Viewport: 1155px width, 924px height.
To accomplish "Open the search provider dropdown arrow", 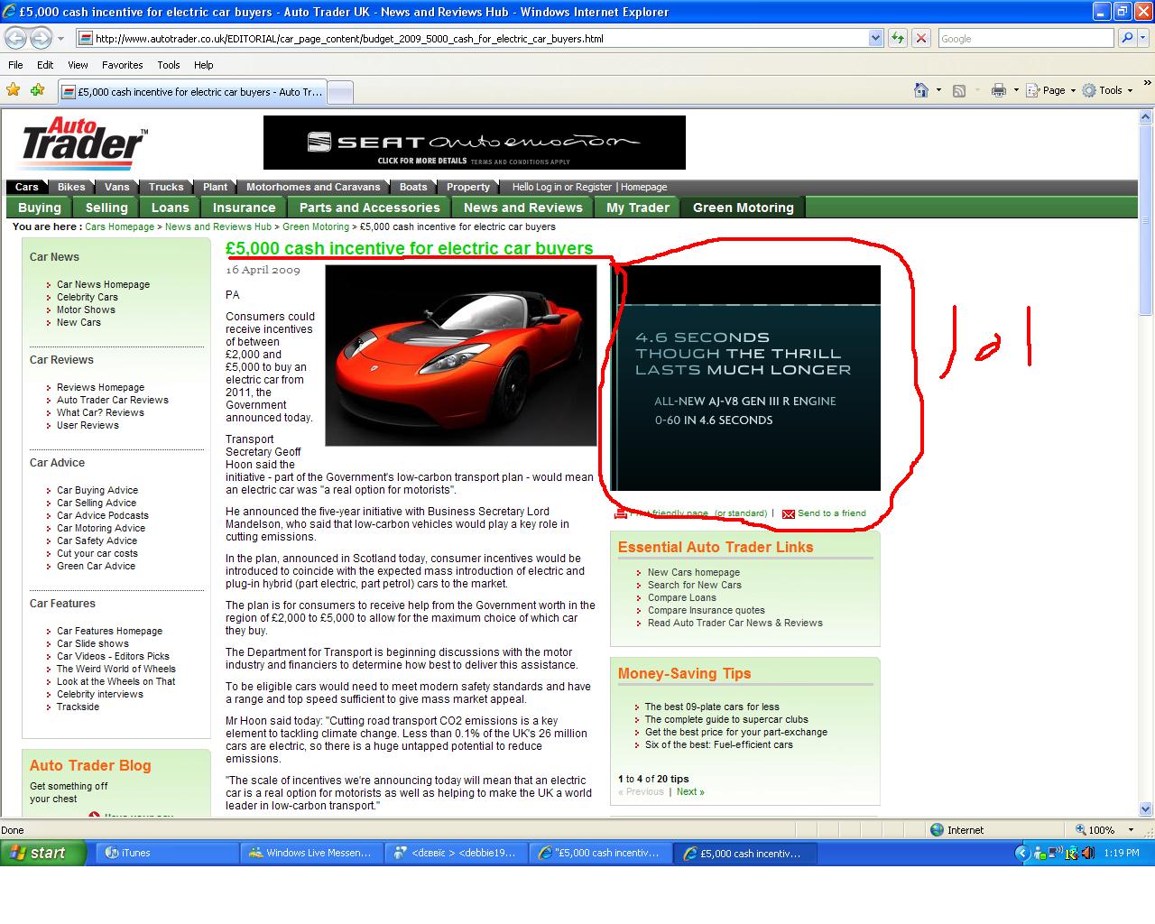I will (1144, 38).
